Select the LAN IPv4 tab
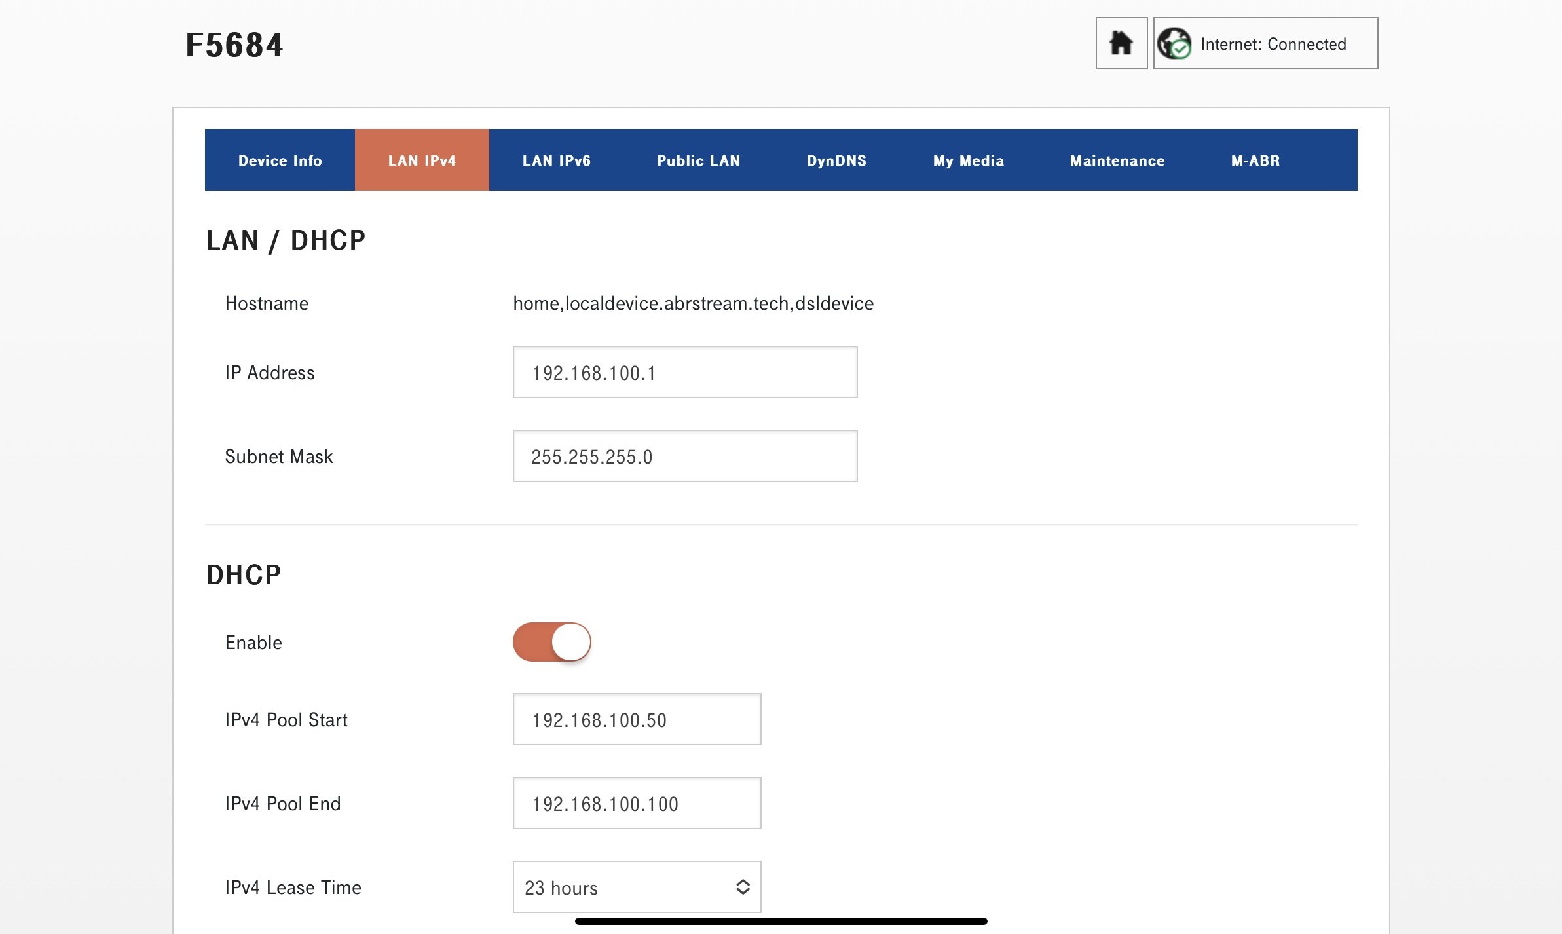The image size is (1562, 934). tap(422, 160)
